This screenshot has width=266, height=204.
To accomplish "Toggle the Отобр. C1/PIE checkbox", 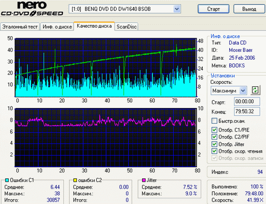I will [214, 130].
